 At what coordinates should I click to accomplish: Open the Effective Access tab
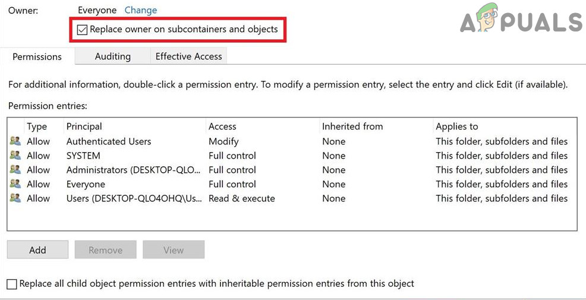188,56
